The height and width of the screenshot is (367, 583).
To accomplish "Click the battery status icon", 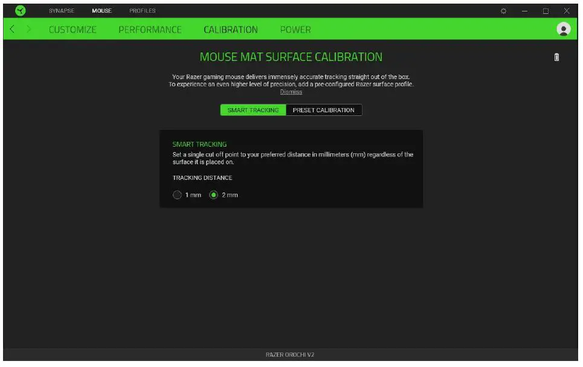I will pos(556,57).
